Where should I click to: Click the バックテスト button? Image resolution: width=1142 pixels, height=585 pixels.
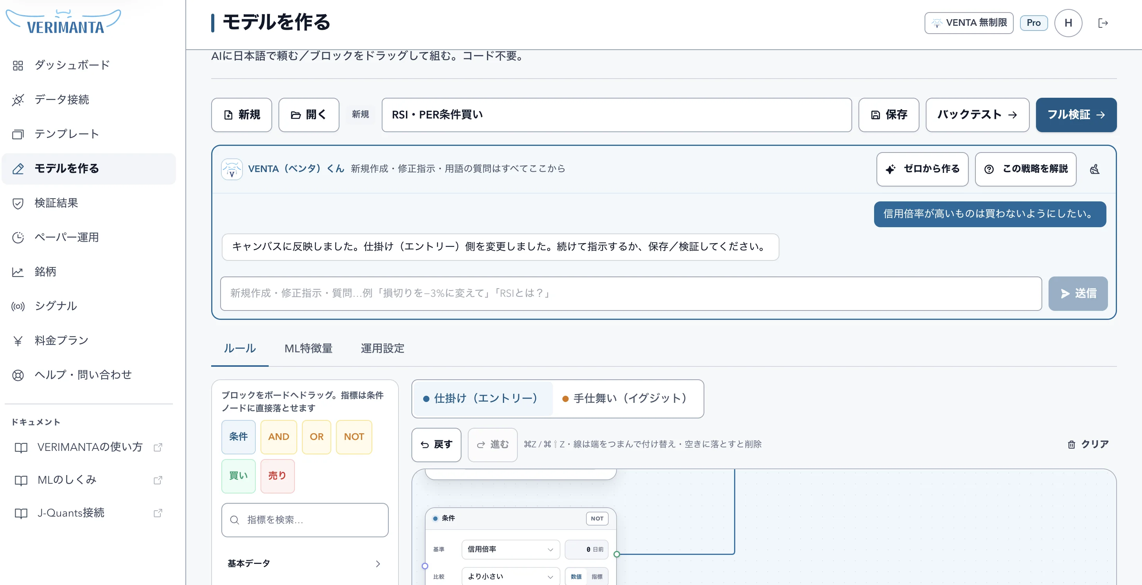click(x=977, y=115)
